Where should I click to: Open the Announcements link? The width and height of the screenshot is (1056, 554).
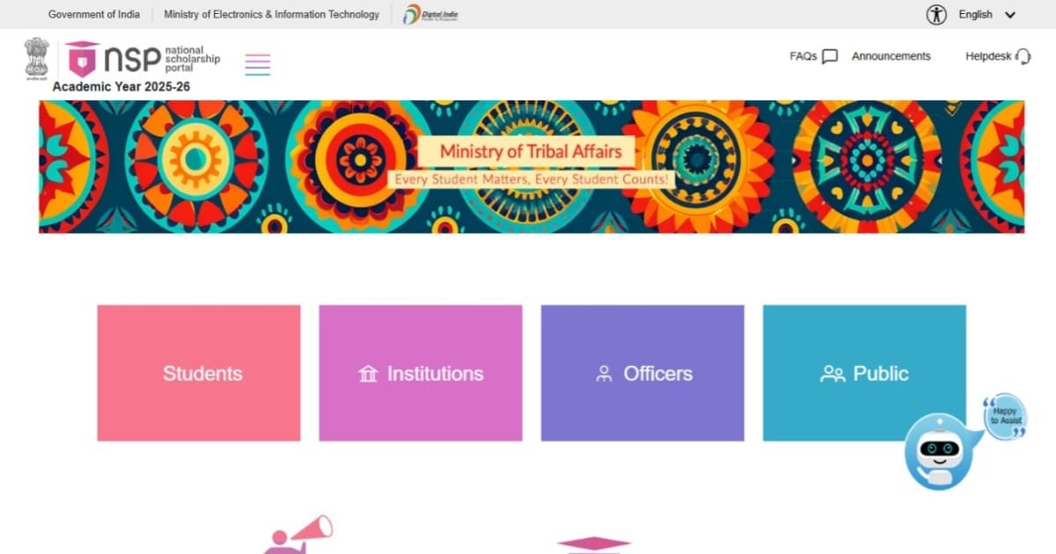(891, 56)
